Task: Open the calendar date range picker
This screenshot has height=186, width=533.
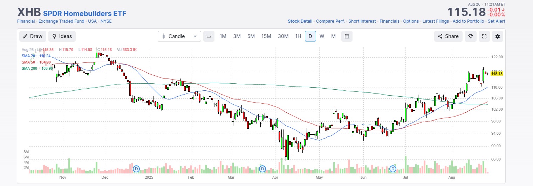Action: point(347,36)
